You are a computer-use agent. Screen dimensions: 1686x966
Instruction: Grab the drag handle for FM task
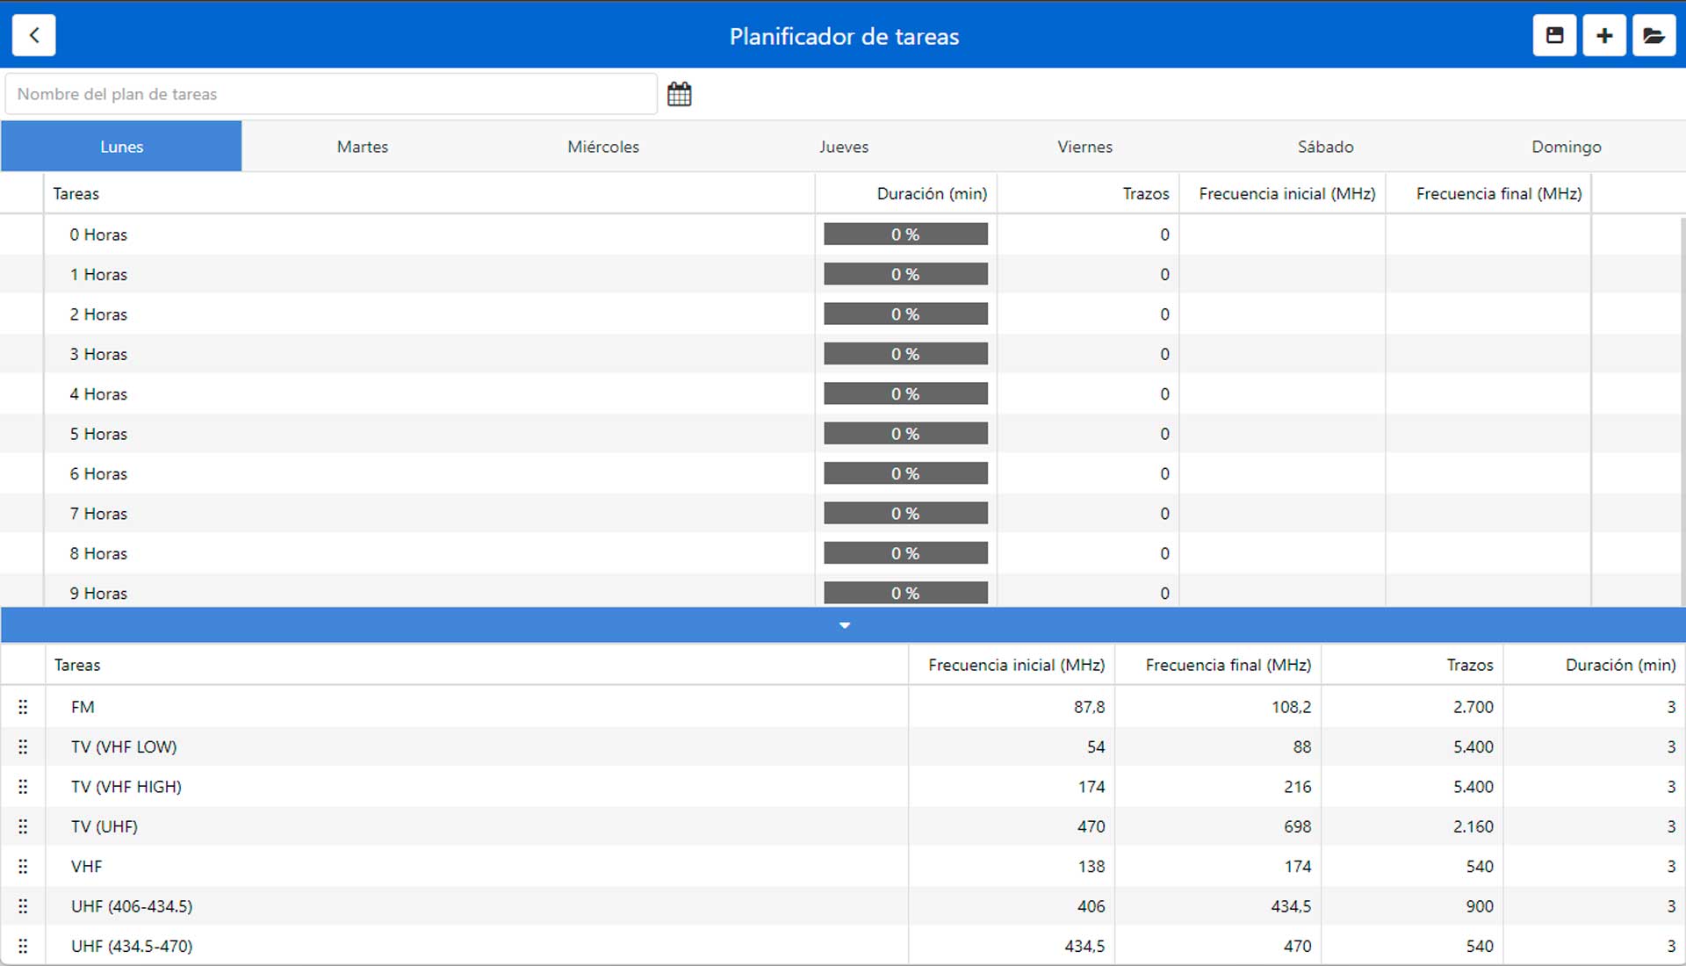point(23,707)
